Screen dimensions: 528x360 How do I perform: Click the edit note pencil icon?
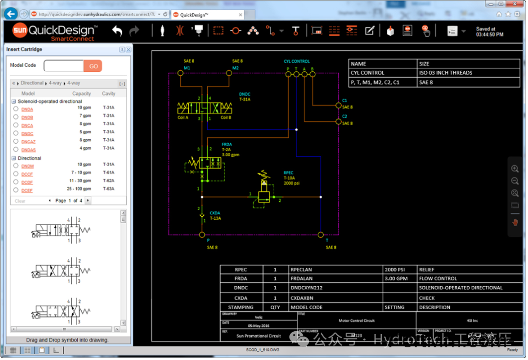(370, 31)
